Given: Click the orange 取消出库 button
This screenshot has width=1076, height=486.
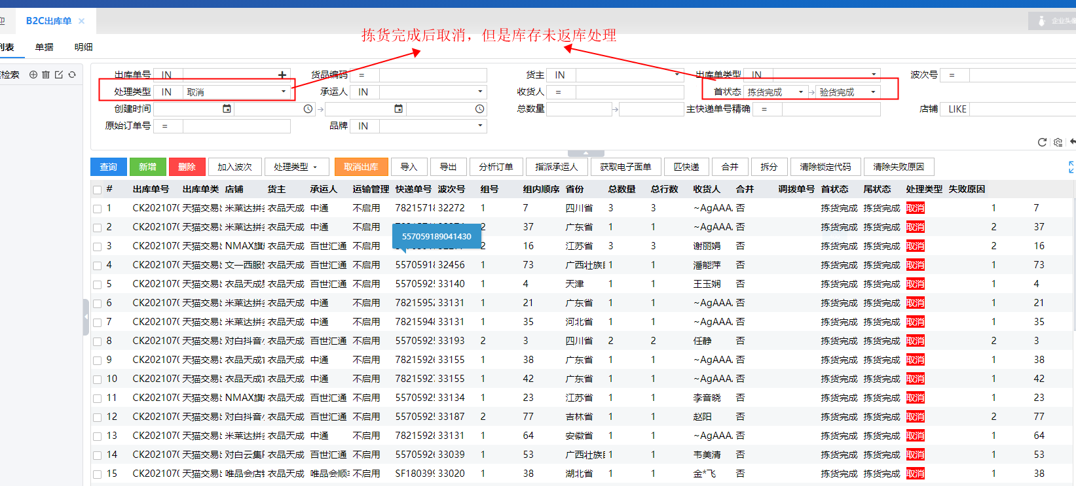Looking at the screenshot, I should pyautogui.click(x=361, y=167).
